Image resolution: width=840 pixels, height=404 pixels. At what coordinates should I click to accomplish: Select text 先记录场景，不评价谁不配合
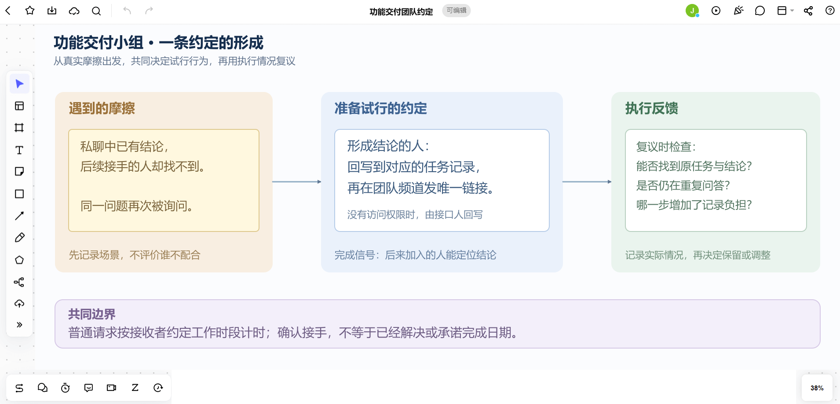coord(135,255)
